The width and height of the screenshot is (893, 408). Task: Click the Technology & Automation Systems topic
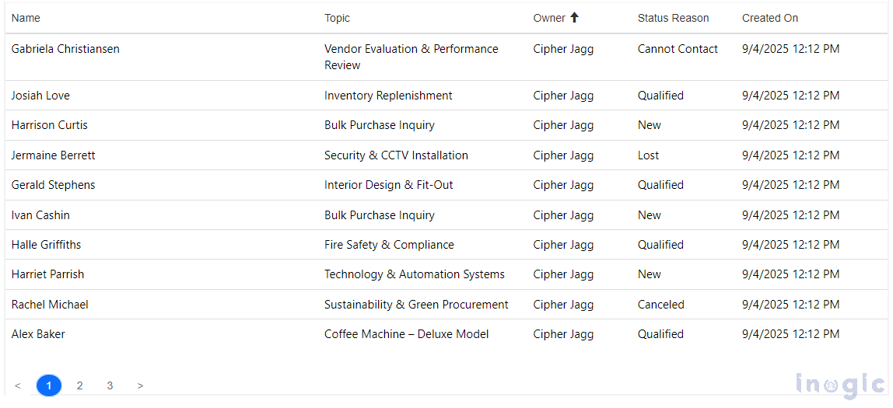point(414,274)
